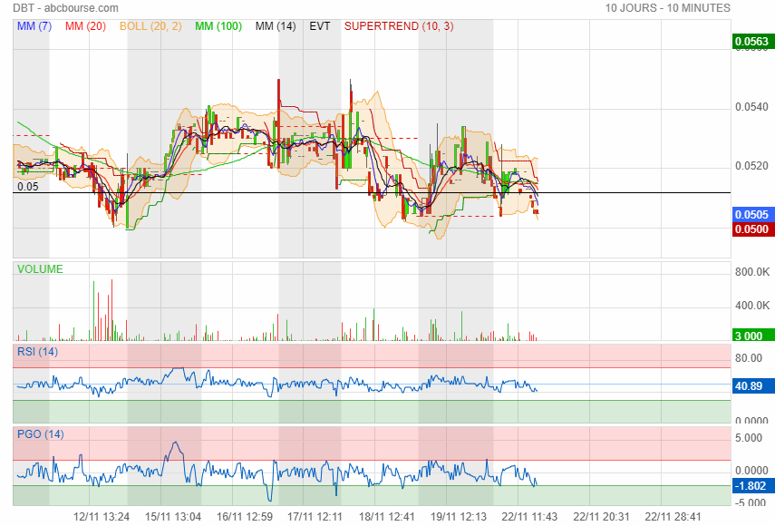Click the 0.0540 price axis label
775x526 pixels.
tap(751, 107)
